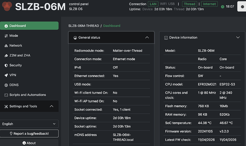Click the Dashboard gauge icon in sidebar
Screen dimensions: 246x146
coord(6,26)
